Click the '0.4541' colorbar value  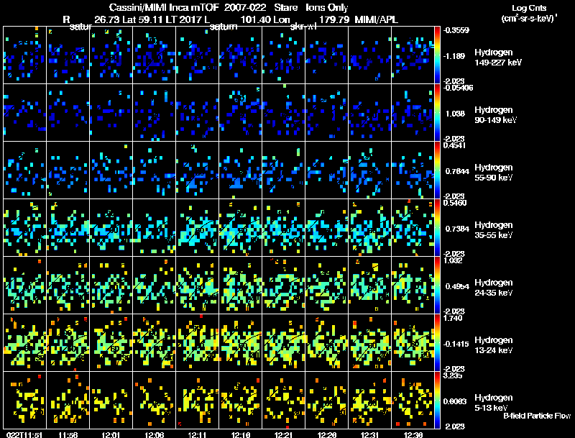coord(455,145)
